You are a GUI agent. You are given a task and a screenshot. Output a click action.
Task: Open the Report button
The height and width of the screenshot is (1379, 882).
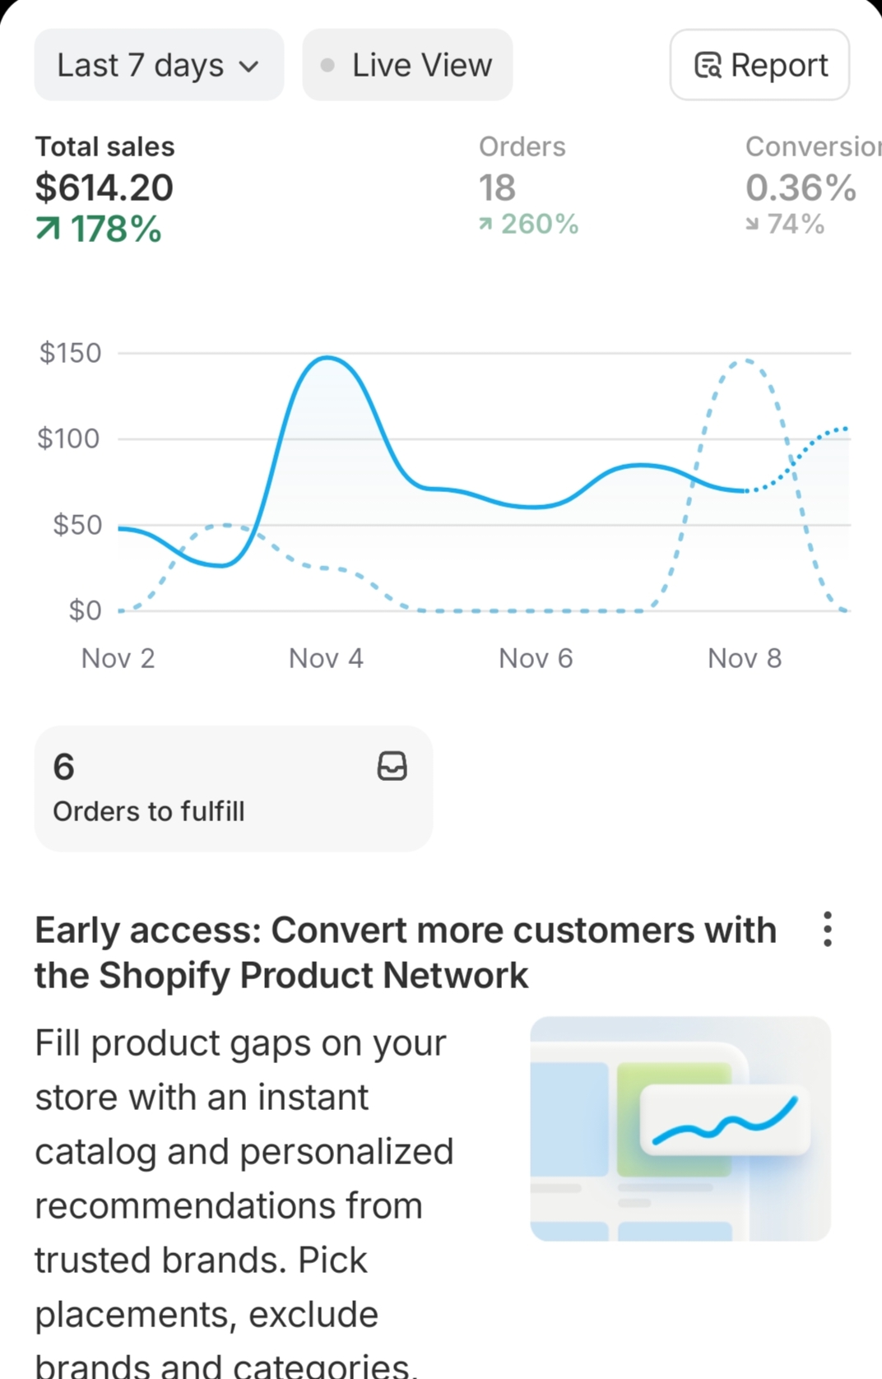pyautogui.click(x=759, y=65)
